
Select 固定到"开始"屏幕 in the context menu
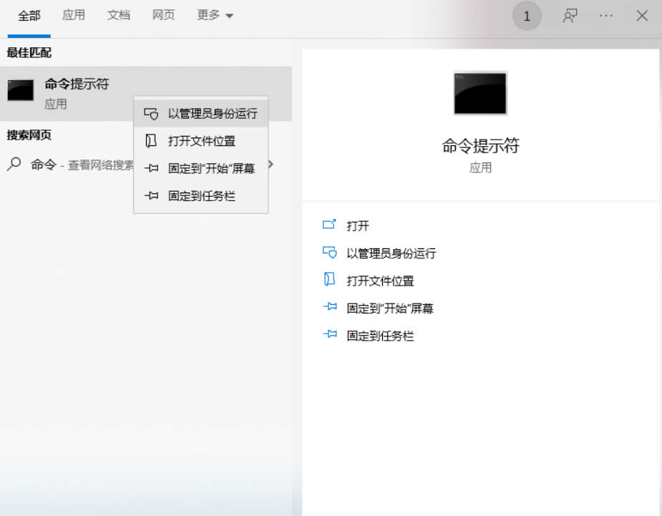coord(211,169)
